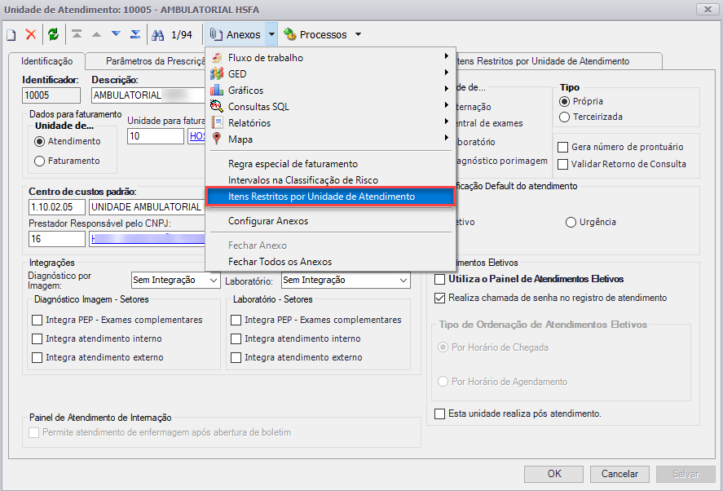Screen dimensions: 723x491
Task: Click the Identificador field 10005
Action: pyautogui.click(x=51, y=95)
